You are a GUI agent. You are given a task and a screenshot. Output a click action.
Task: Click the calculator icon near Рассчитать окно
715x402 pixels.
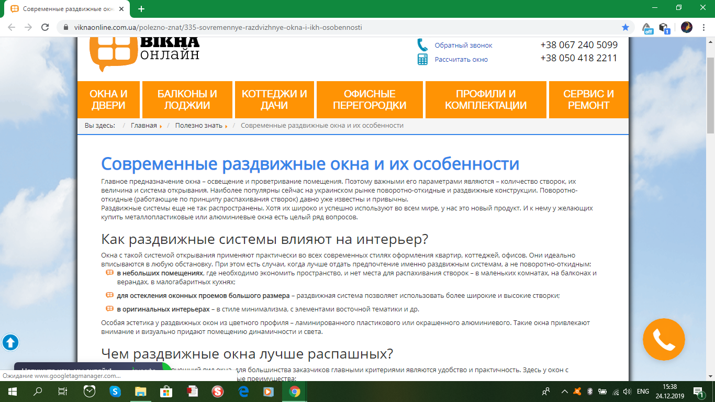pyautogui.click(x=422, y=59)
